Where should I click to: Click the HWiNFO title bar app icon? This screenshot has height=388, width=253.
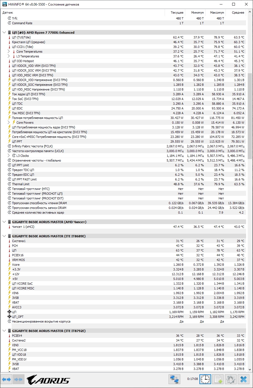pyautogui.click(x=4, y=4)
